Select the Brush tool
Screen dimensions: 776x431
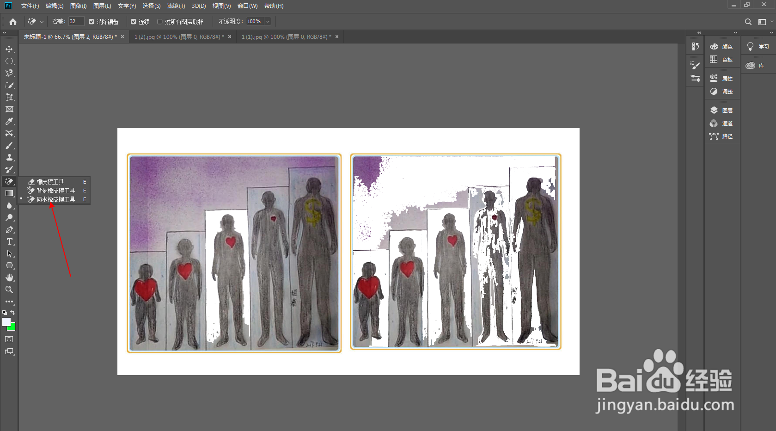pos(9,146)
